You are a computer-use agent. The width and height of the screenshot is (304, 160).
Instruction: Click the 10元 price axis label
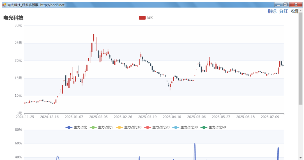(18, 96)
